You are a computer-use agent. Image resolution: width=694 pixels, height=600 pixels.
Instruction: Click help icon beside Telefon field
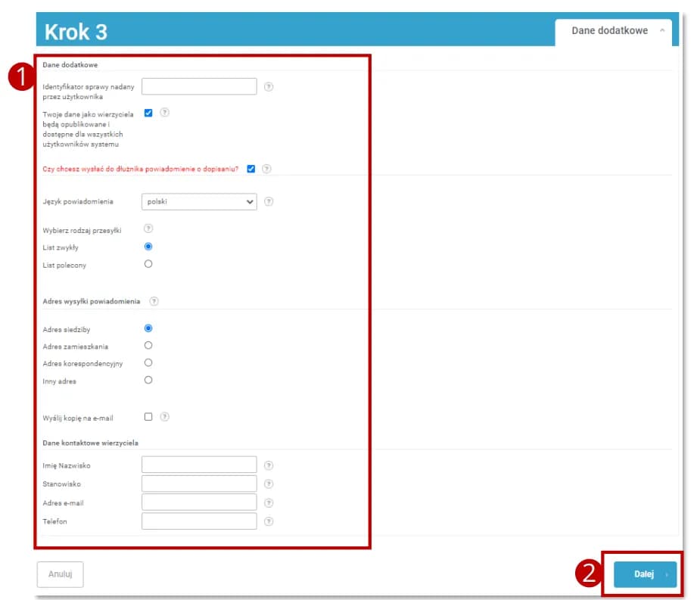tap(269, 521)
